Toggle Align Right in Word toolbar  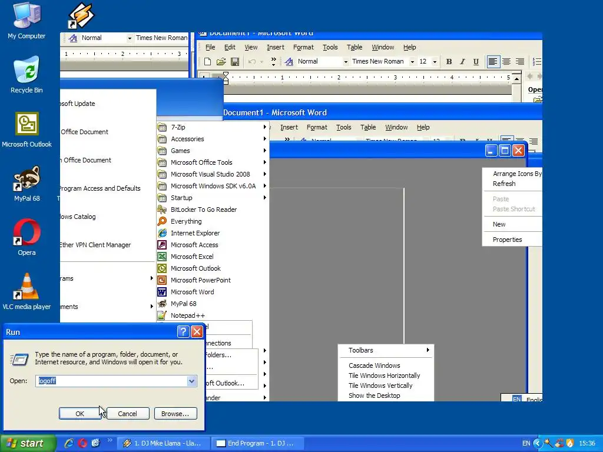point(520,61)
